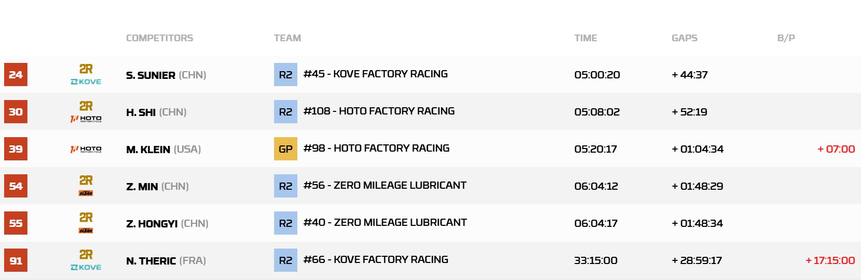861x280 pixels.
Task: Open the #108 - HOTO FACTORY RACING team link
Action: (x=379, y=111)
